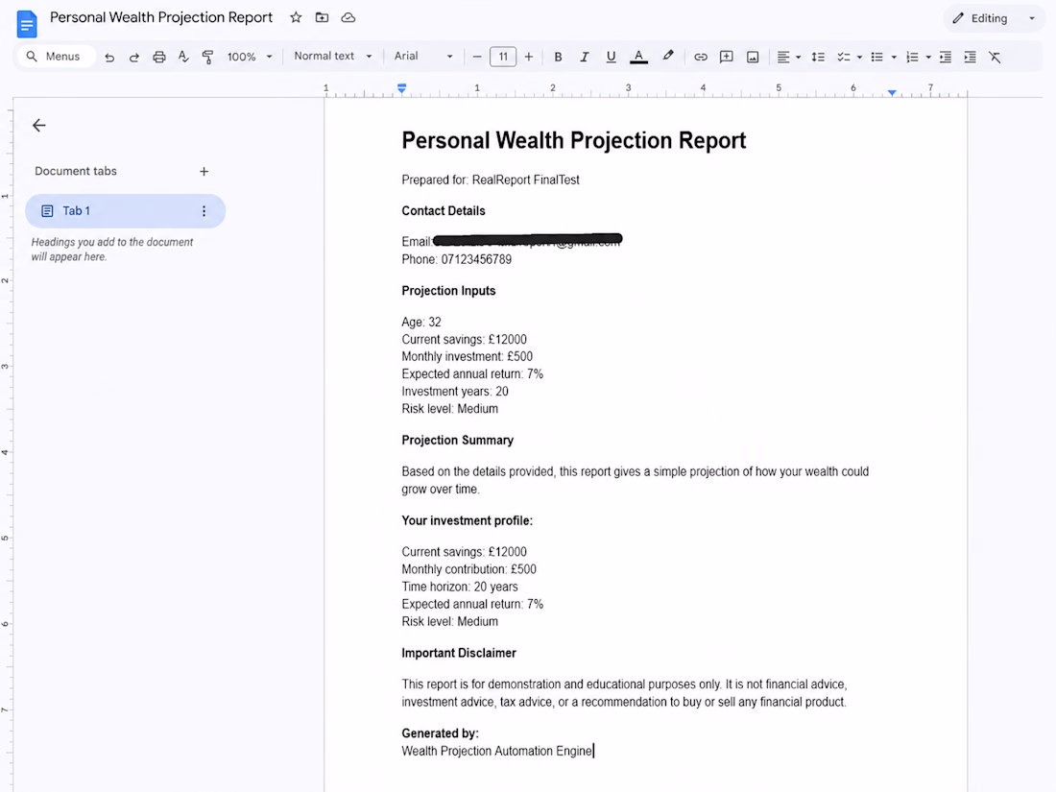Screen dimensions: 1056x792
Task: Click the right indent ruler marker
Action: click(x=892, y=92)
